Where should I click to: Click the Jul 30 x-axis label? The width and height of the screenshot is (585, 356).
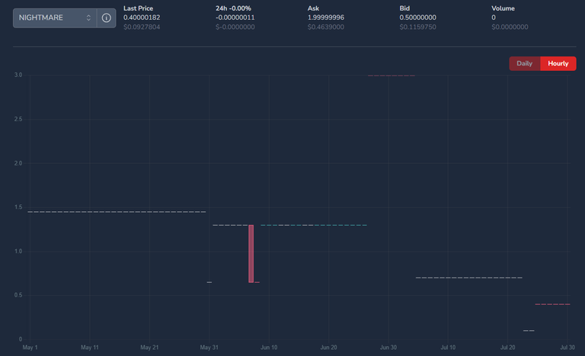click(x=567, y=348)
